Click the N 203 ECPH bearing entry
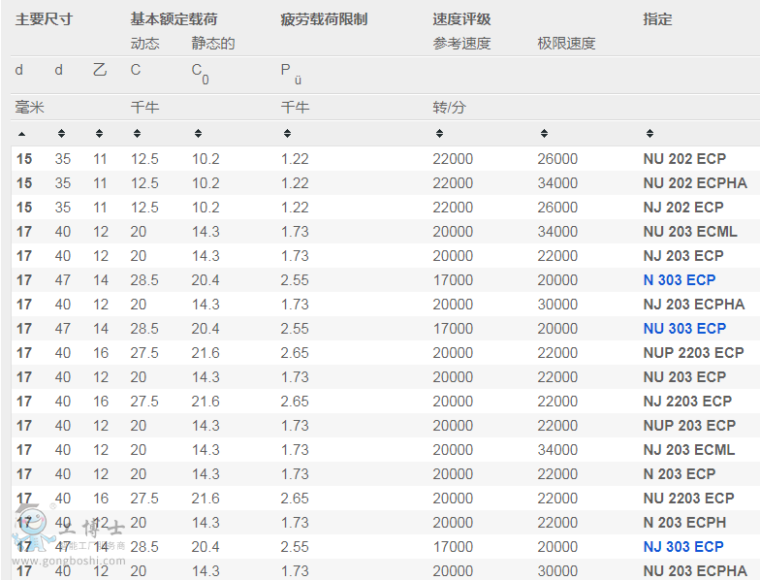 pyautogui.click(x=683, y=523)
